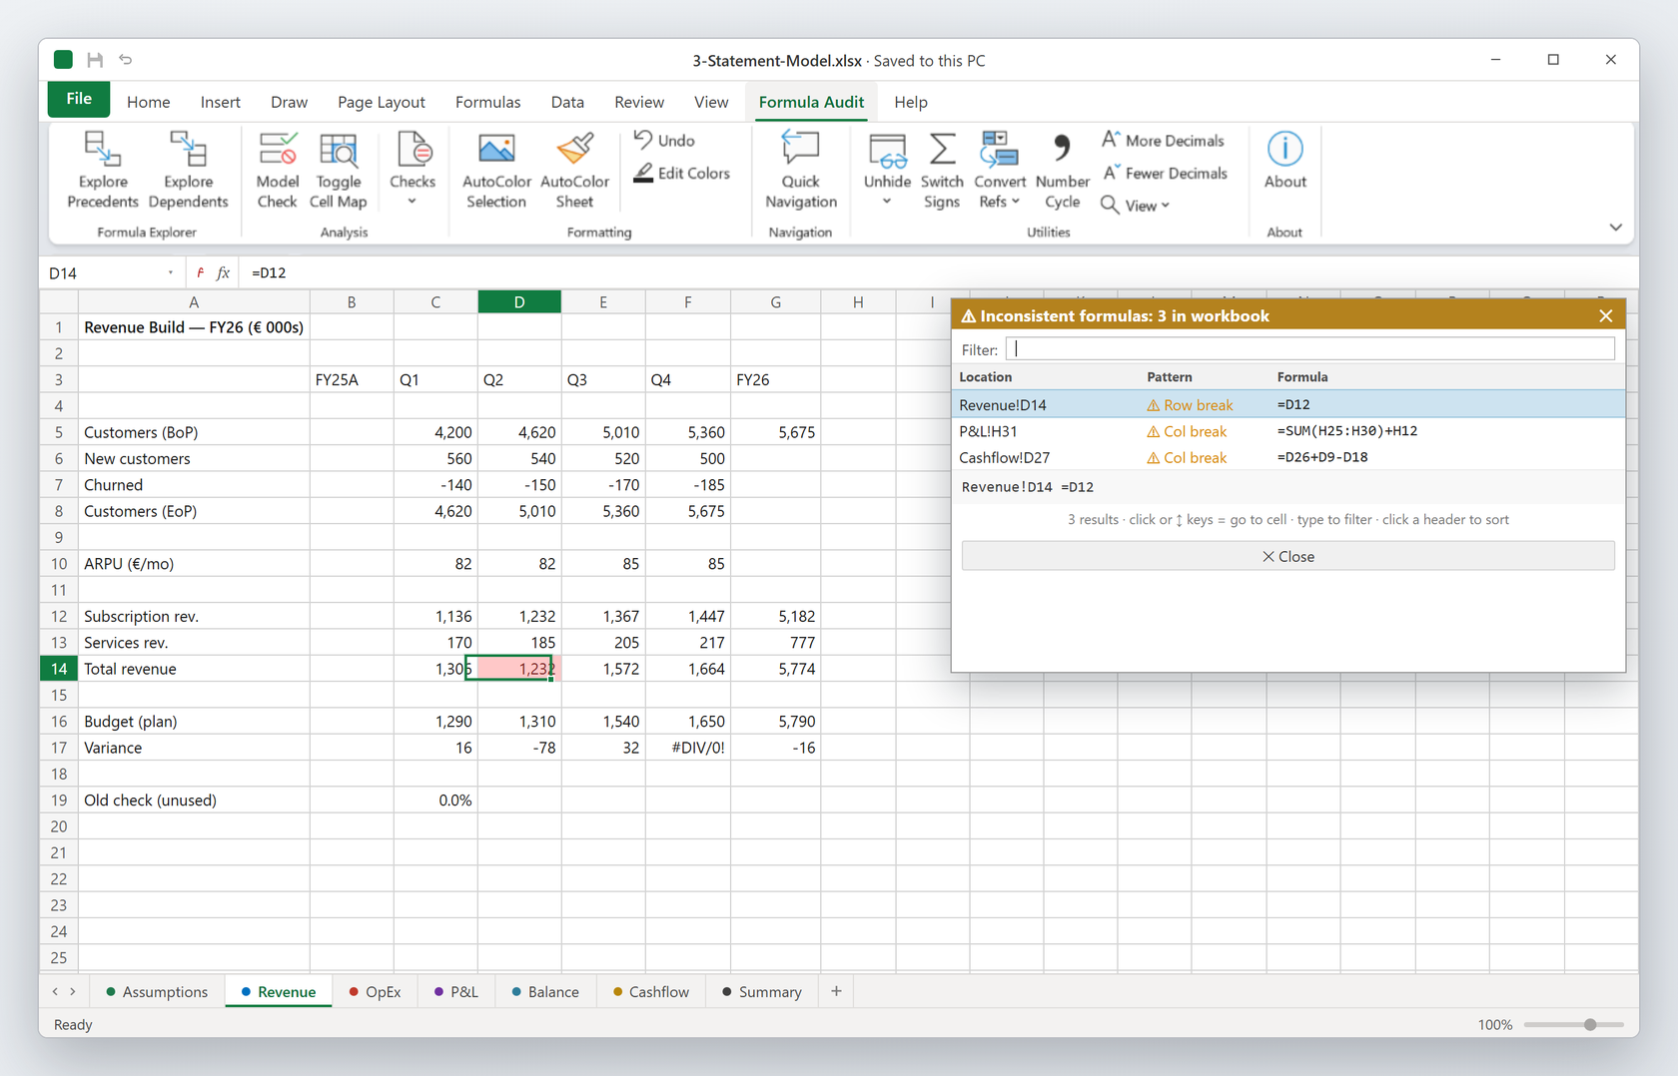Open the About info icon

tap(1284, 160)
